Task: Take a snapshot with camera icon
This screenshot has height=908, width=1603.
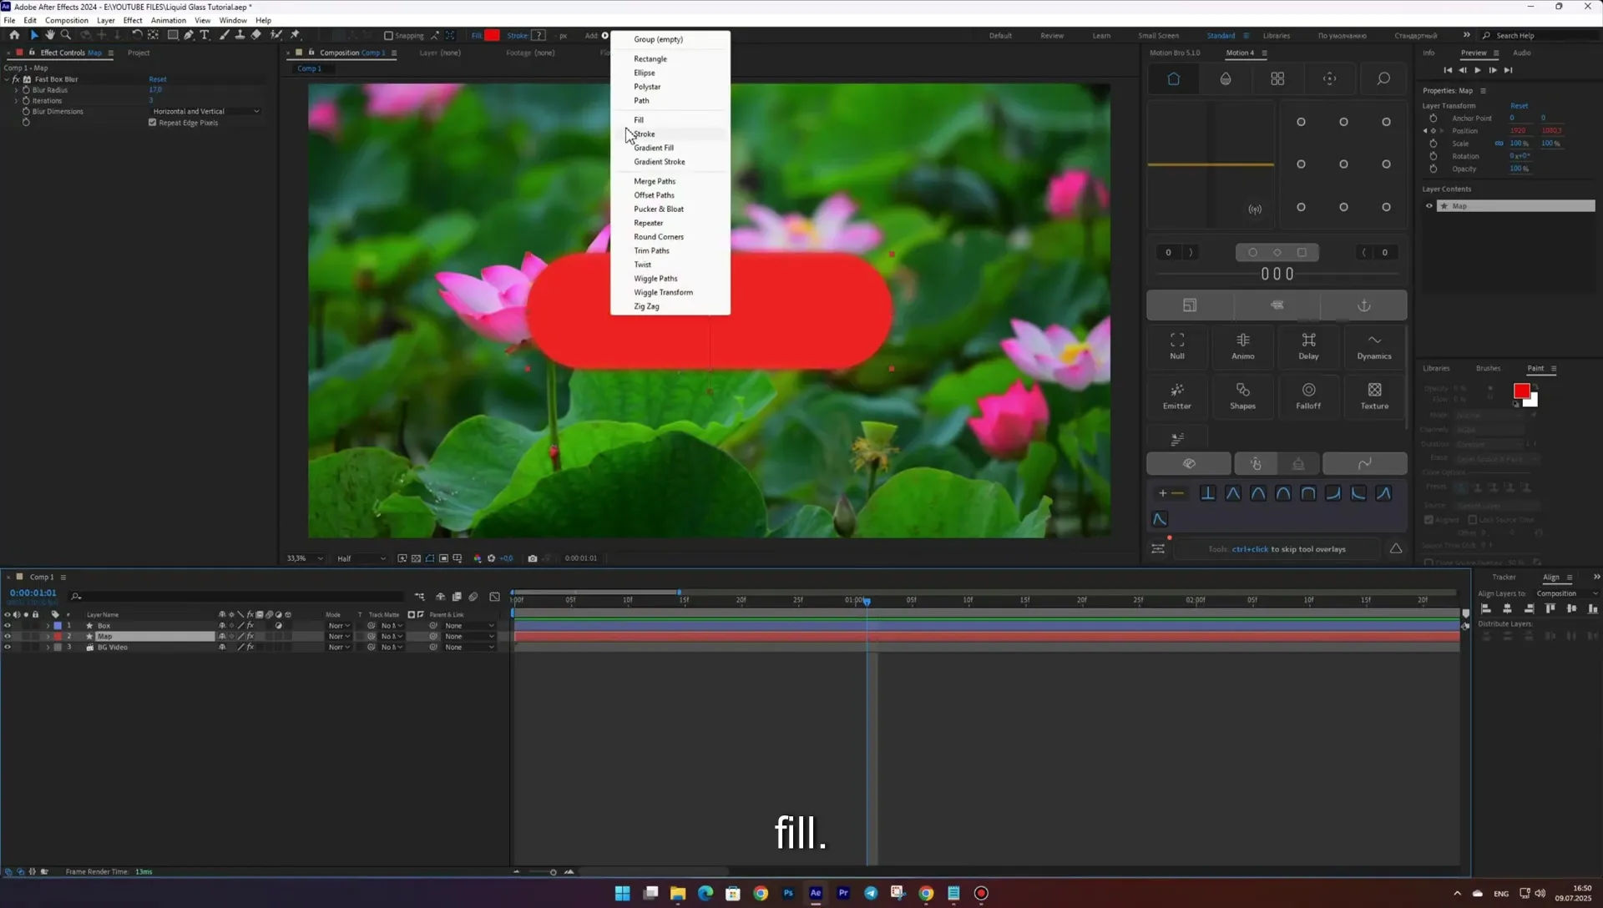Action: (x=533, y=558)
